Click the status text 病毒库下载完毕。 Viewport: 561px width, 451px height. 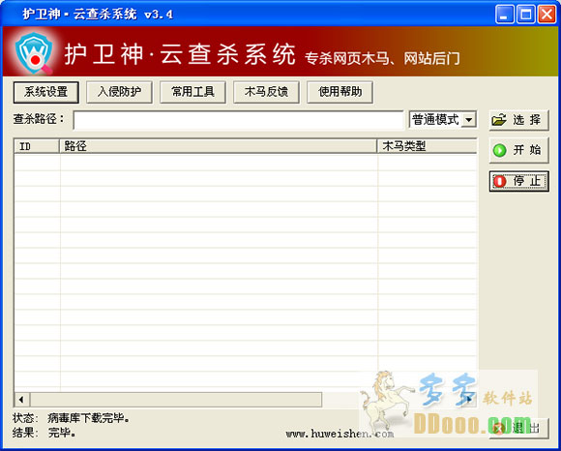(89, 418)
